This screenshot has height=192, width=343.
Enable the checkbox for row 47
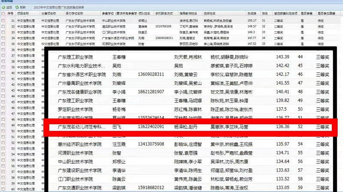pos(3,114)
